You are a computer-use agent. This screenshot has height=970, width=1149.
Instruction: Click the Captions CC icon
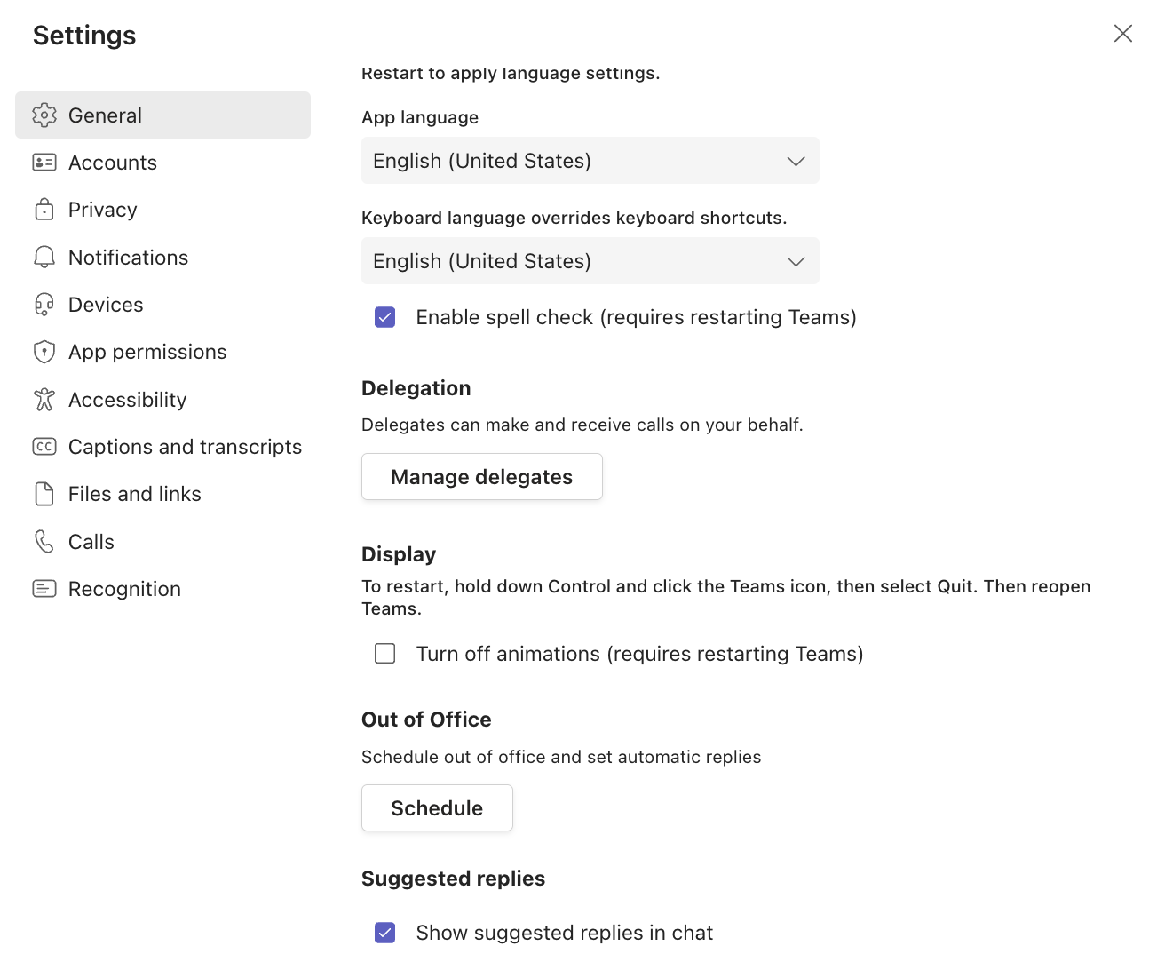pos(44,447)
